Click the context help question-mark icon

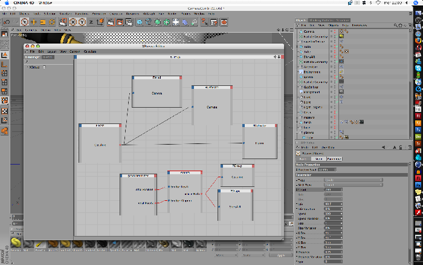[x=204, y=22]
